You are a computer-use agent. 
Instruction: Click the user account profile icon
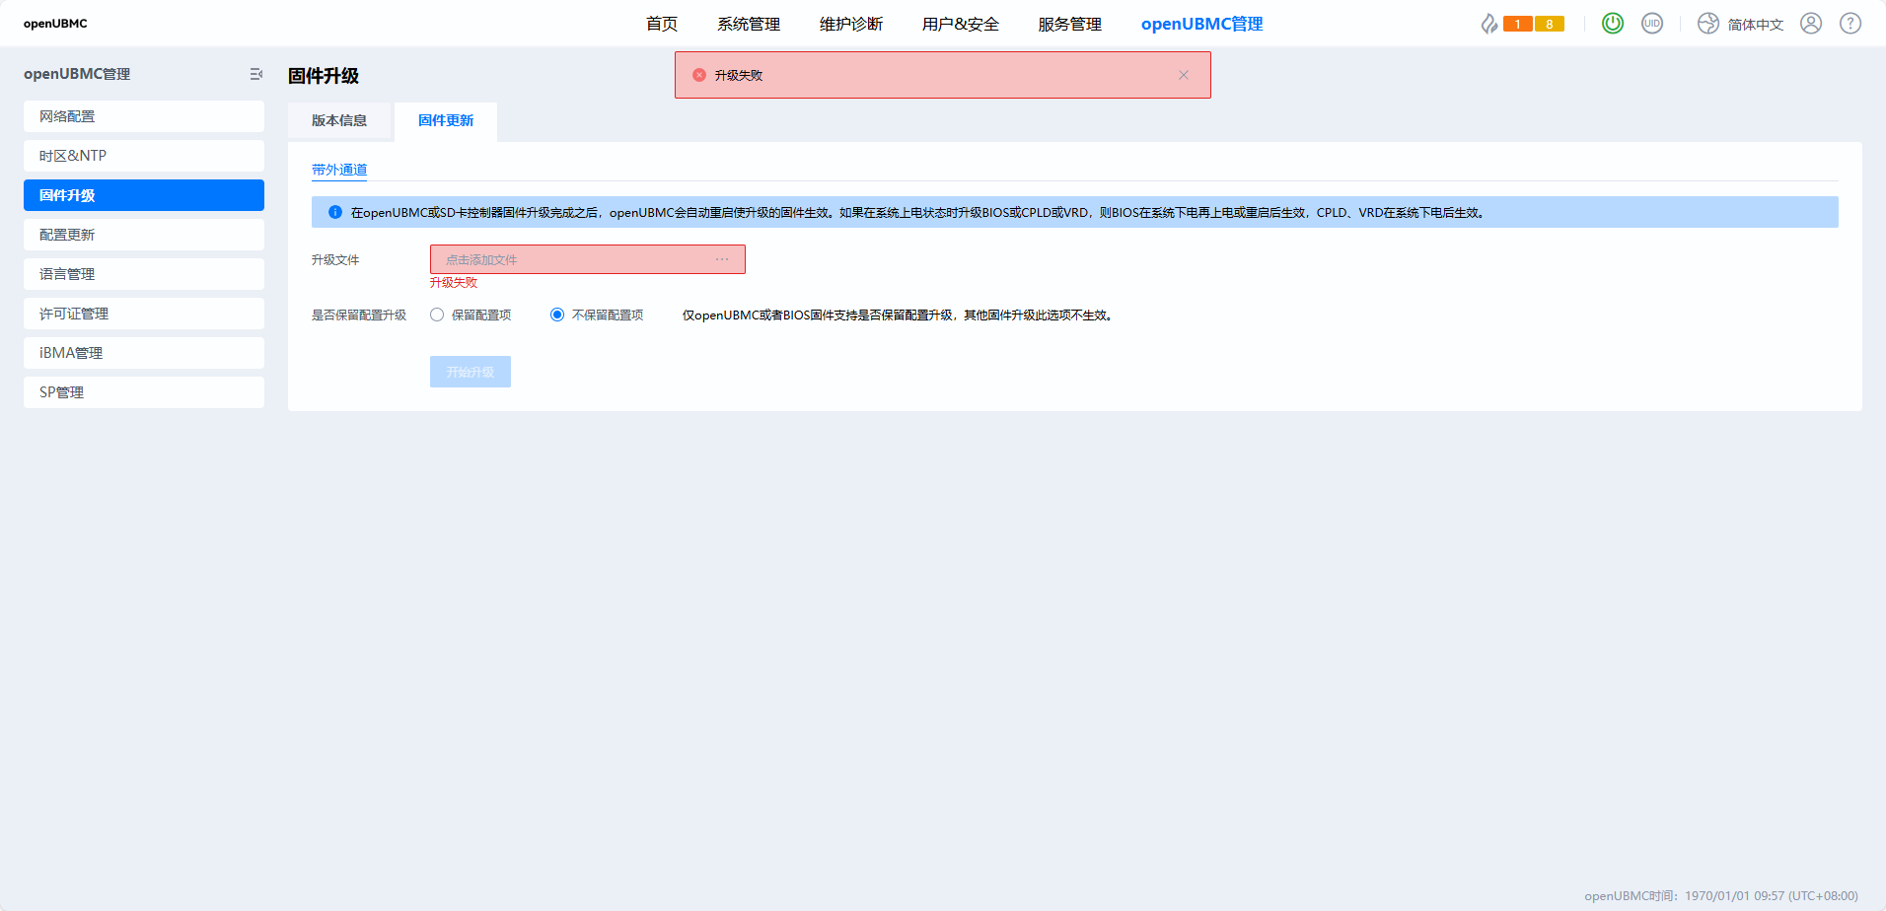pyautogui.click(x=1811, y=24)
